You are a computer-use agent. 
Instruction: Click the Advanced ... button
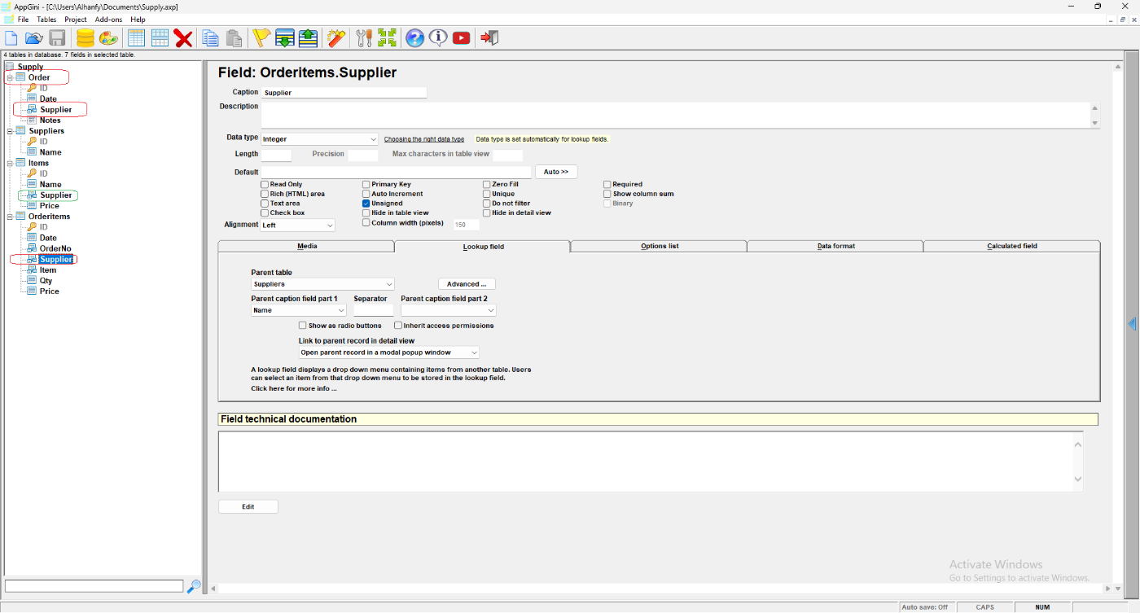click(x=467, y=284)
